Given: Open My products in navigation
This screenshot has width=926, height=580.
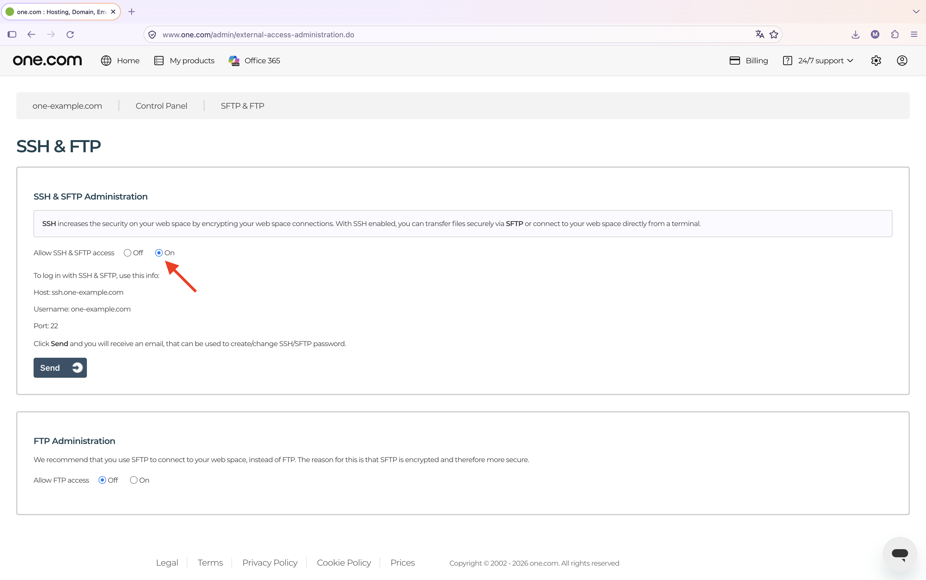Looking at the screenshot, I should [184, 61].
